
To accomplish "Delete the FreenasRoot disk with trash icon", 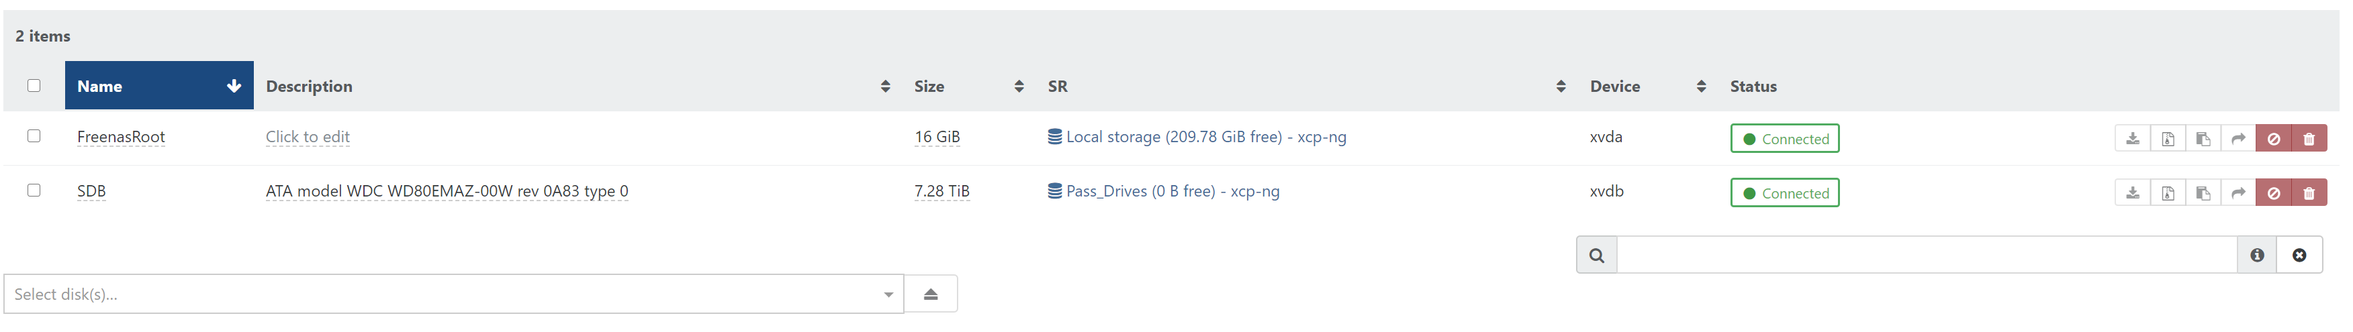I will 2309,139.
